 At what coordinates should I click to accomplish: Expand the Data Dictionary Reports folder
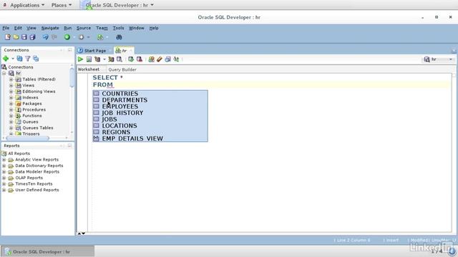pyautogui.click(x=4, y=166)
